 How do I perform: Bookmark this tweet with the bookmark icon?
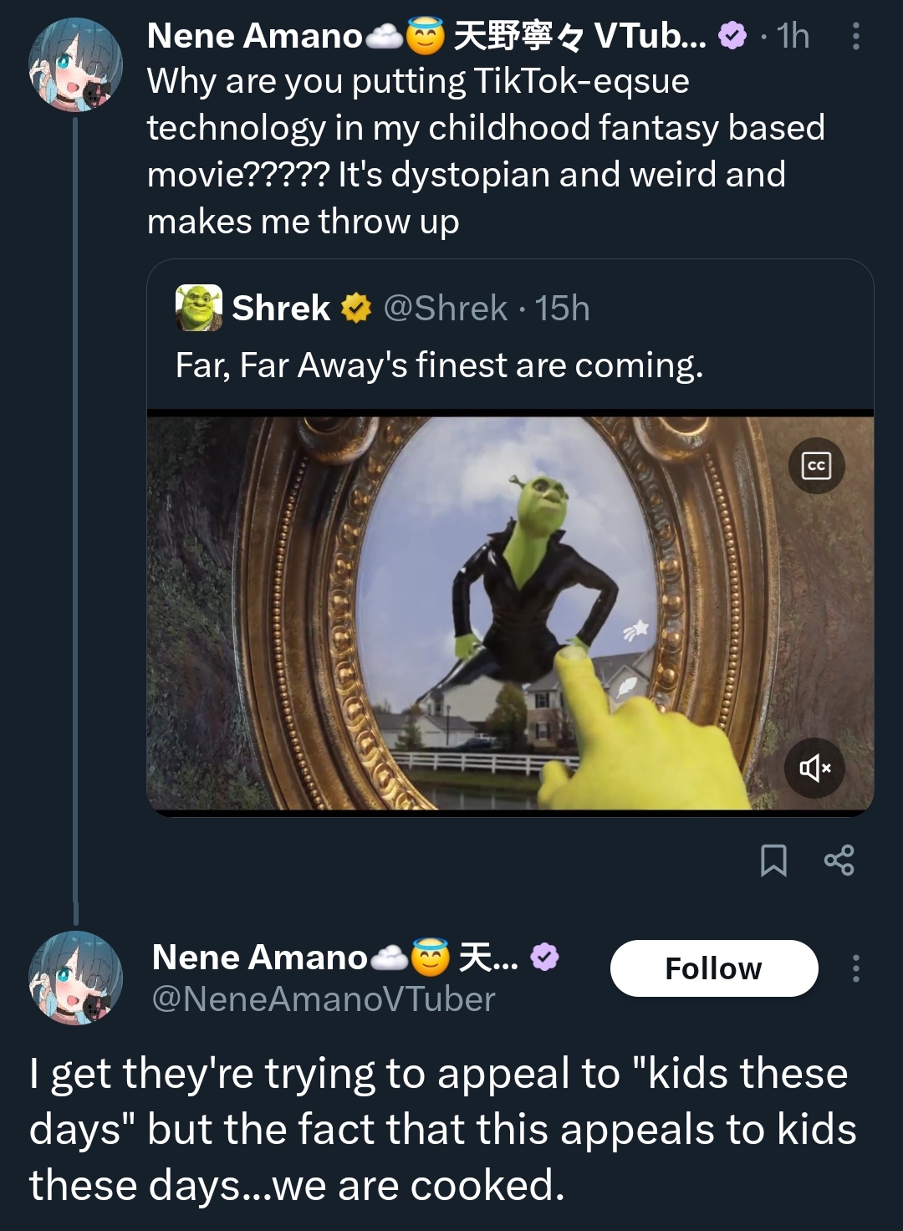click(x=773, y=860)
